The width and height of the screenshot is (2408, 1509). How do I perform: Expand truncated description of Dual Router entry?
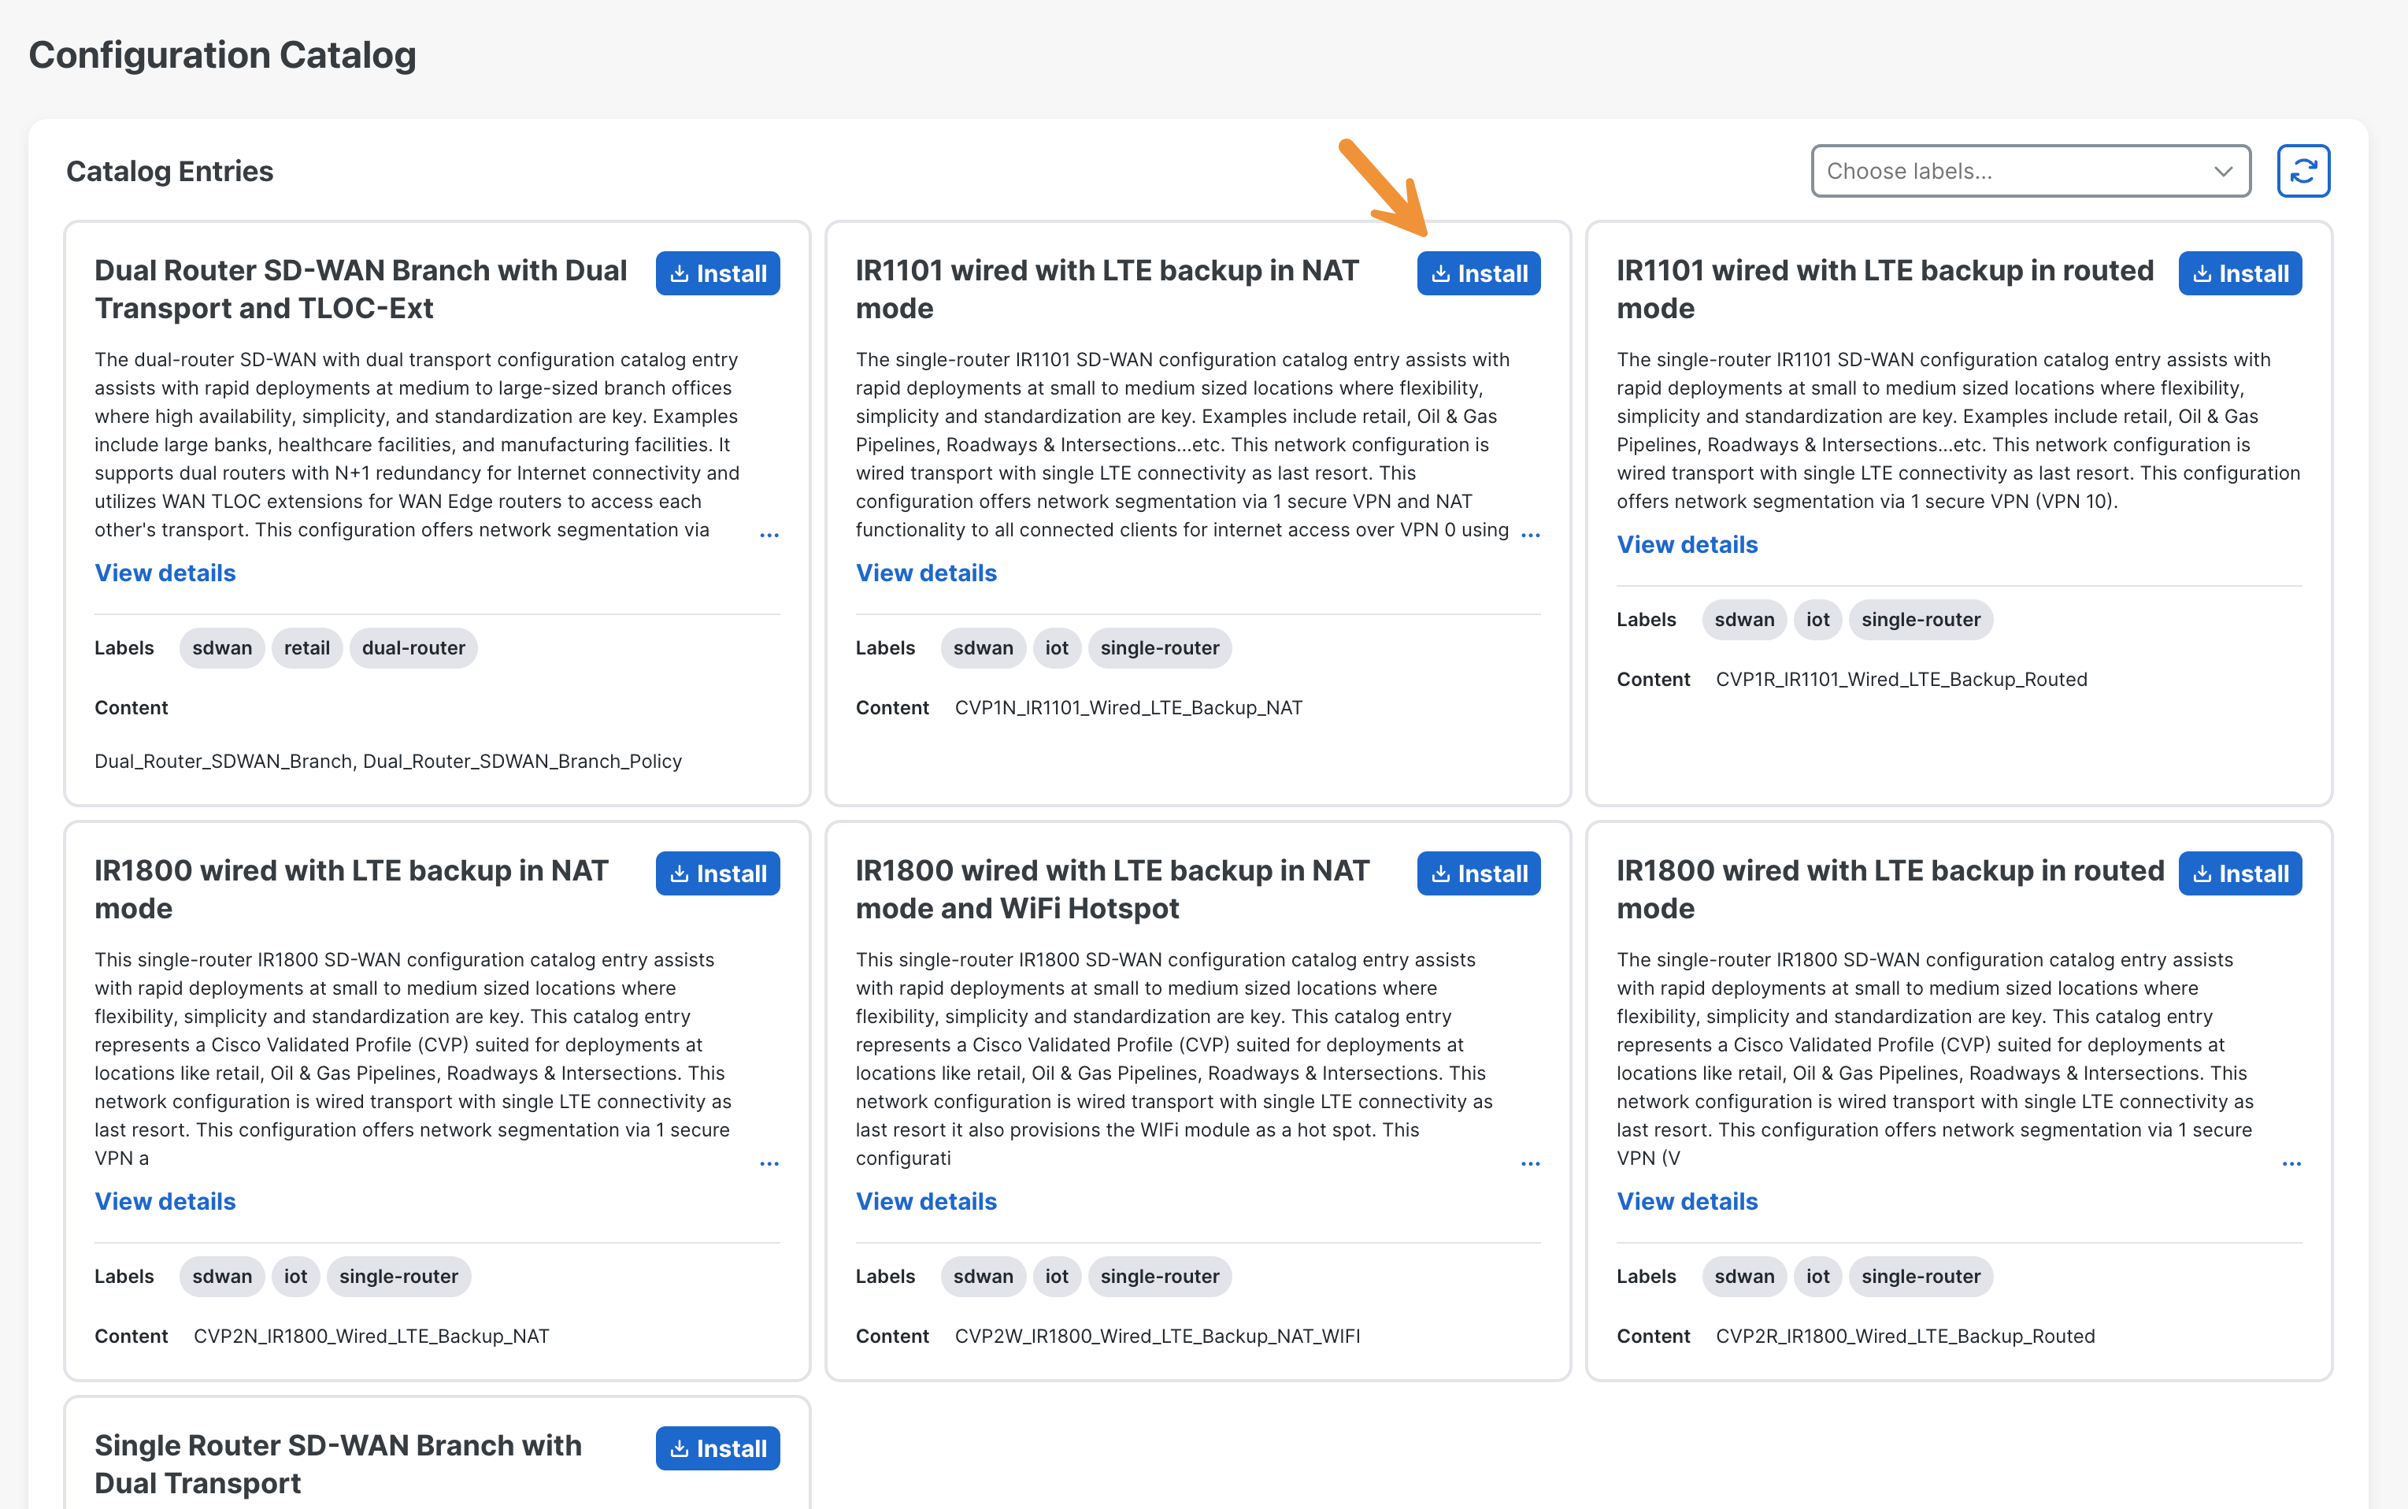coord(769,535)
